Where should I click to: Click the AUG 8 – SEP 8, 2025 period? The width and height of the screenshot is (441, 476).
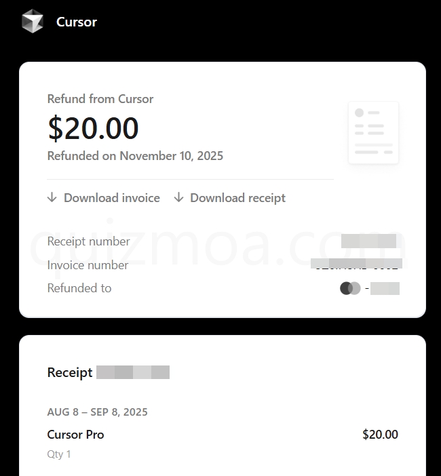coord(98,412)
